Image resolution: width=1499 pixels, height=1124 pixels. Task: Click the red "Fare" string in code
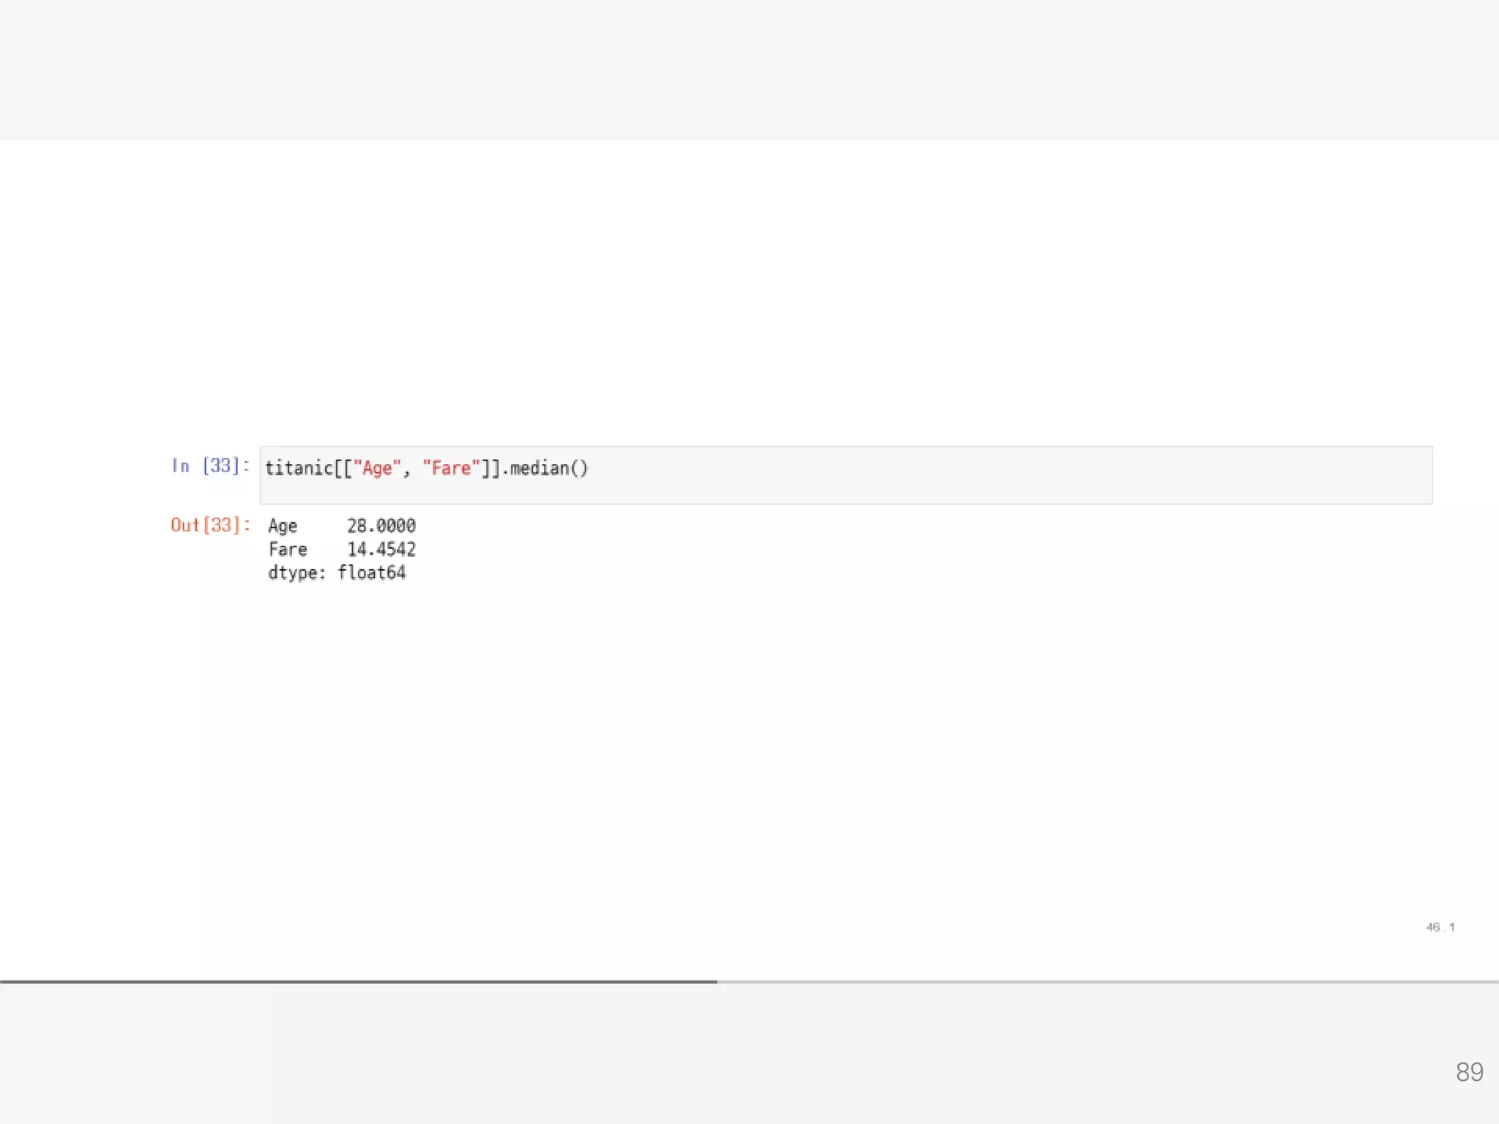451,468
